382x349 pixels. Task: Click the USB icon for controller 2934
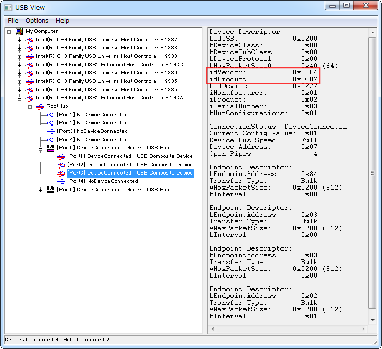point(30,73)
